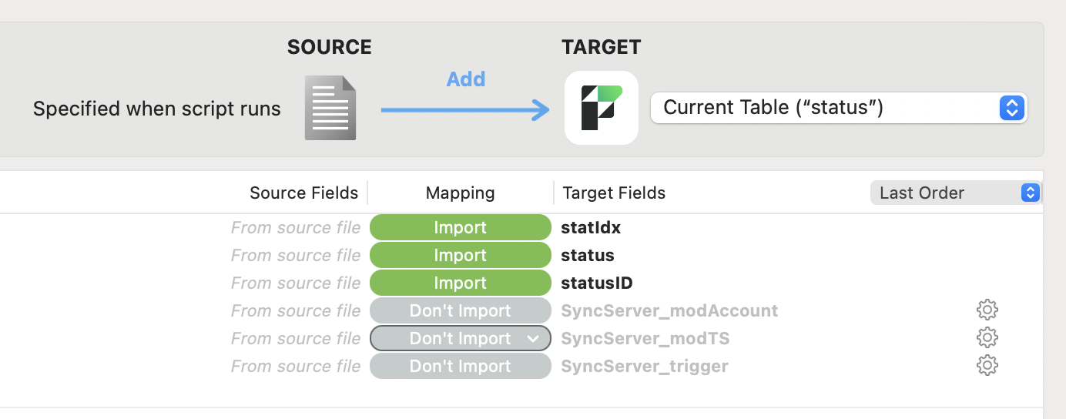The height and width of the screenshot is (419, 1066).
Task: Toggle Import mapping for statusID field
Action: (x=460, y=283)
